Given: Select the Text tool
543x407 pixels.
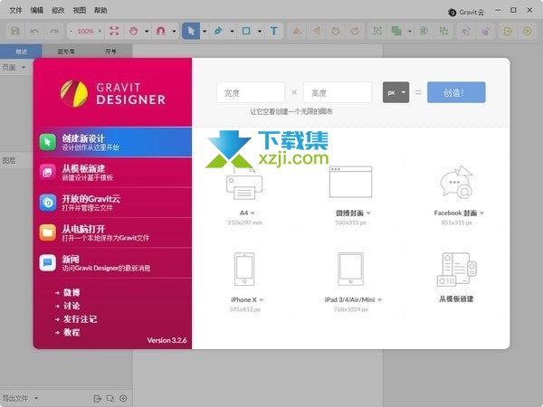Looking at the screenshot, I should tap(273, 31).
